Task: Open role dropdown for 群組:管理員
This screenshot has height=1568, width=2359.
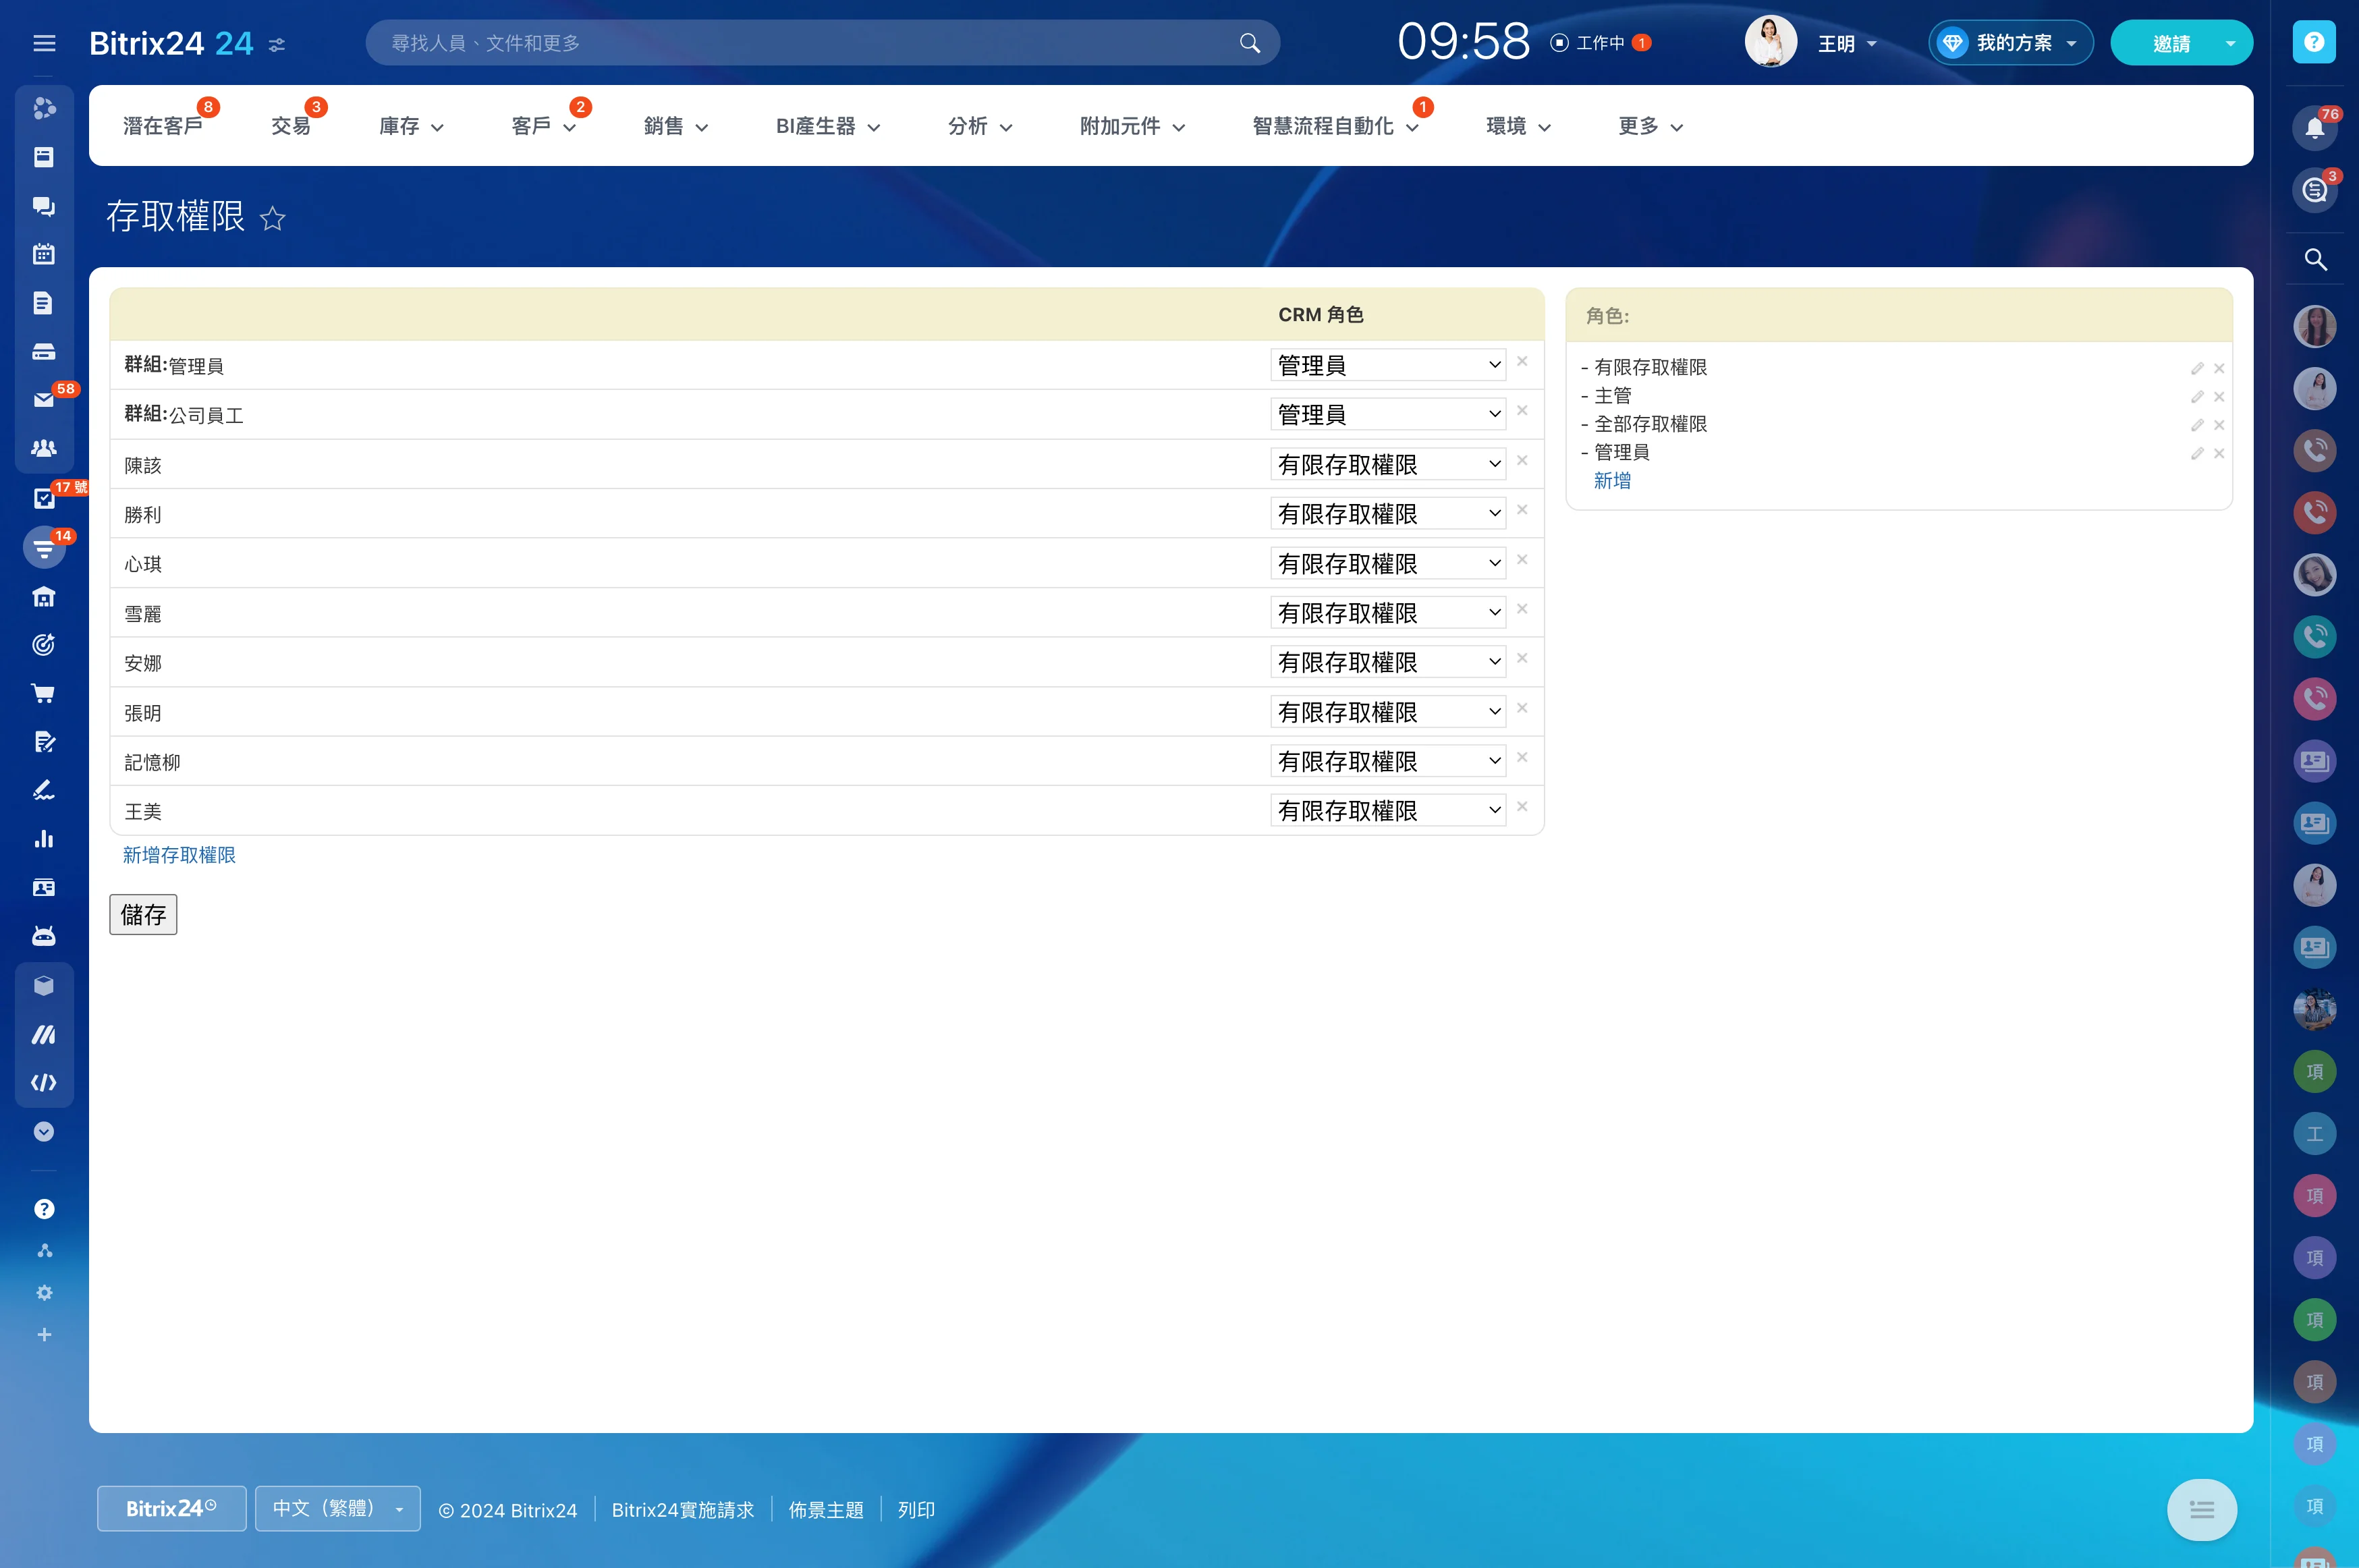Action: (x=1388, y=365)
